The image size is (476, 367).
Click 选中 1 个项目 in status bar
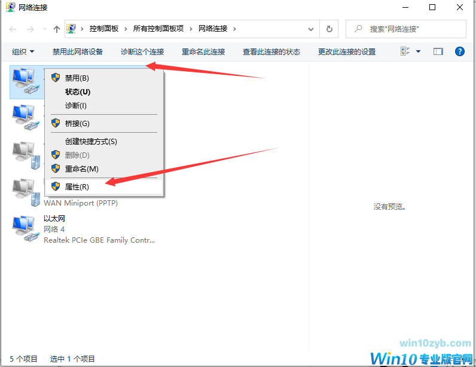pyautogui.click(x=72, y=359)
